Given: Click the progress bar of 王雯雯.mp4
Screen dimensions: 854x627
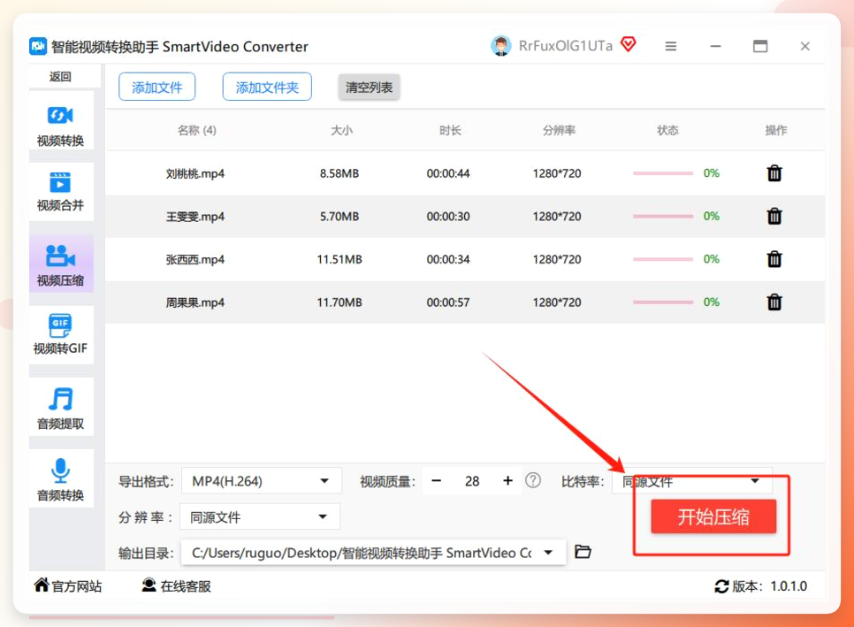Looking at the screenshot, I should point(663,217).
